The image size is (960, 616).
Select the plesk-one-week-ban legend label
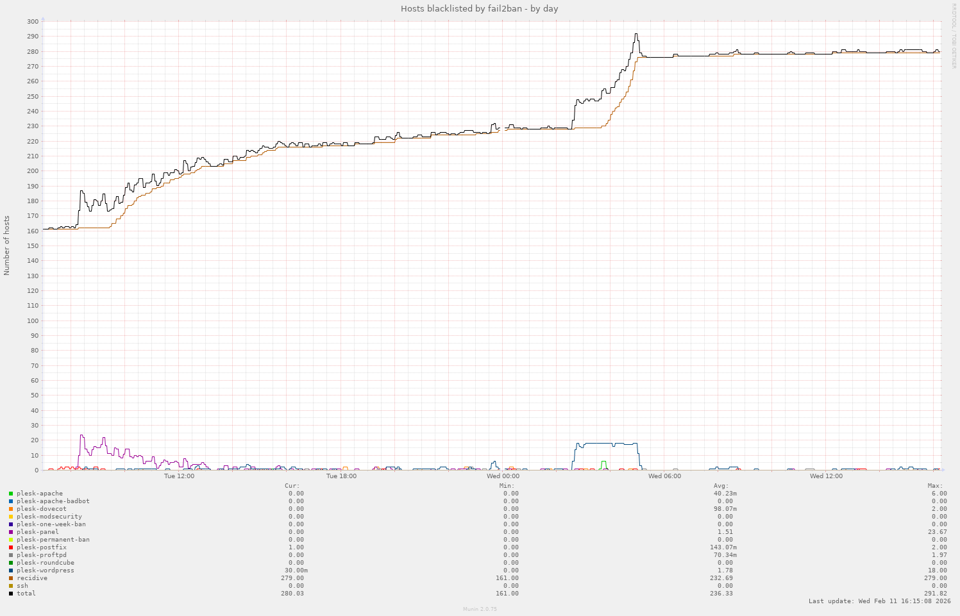click(51, 524)
